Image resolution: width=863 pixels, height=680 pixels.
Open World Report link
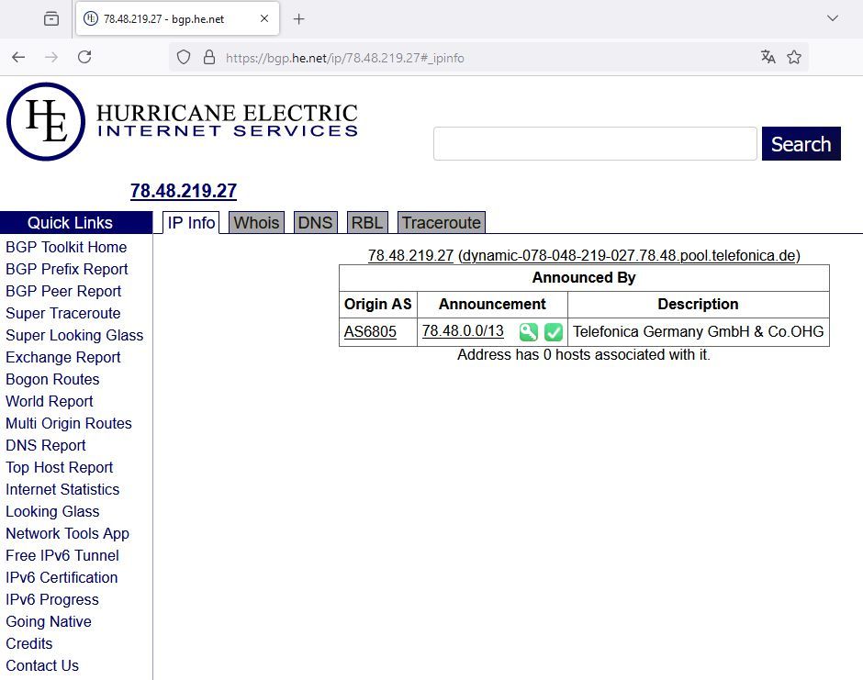[x=49, y=401]
